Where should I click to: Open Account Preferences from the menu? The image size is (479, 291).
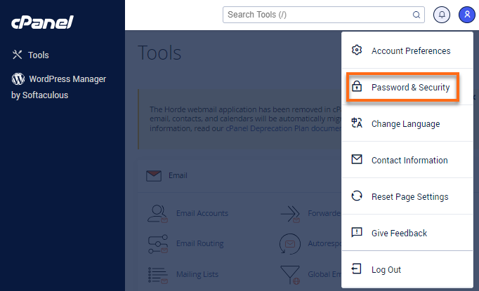tap(410, 50)
